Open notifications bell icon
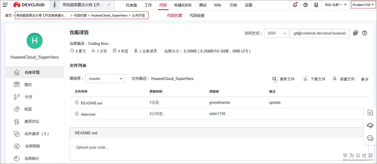This screenshot has height=164, width=377. coord(295,5)
